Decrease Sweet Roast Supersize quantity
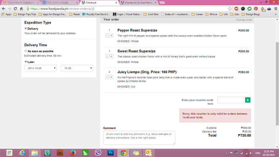 pyautogui.click(x=107, y=56)
